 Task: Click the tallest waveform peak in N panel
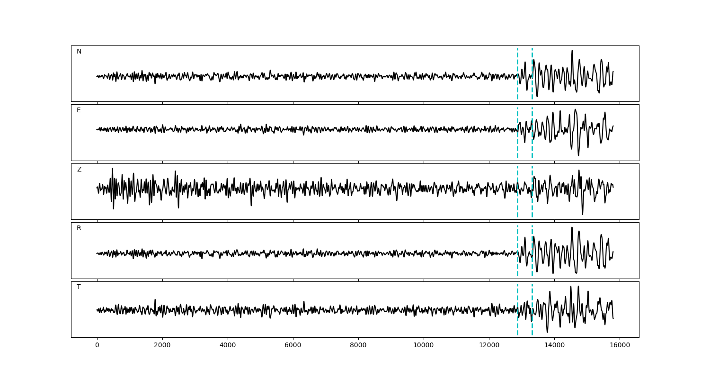point(572,51)
